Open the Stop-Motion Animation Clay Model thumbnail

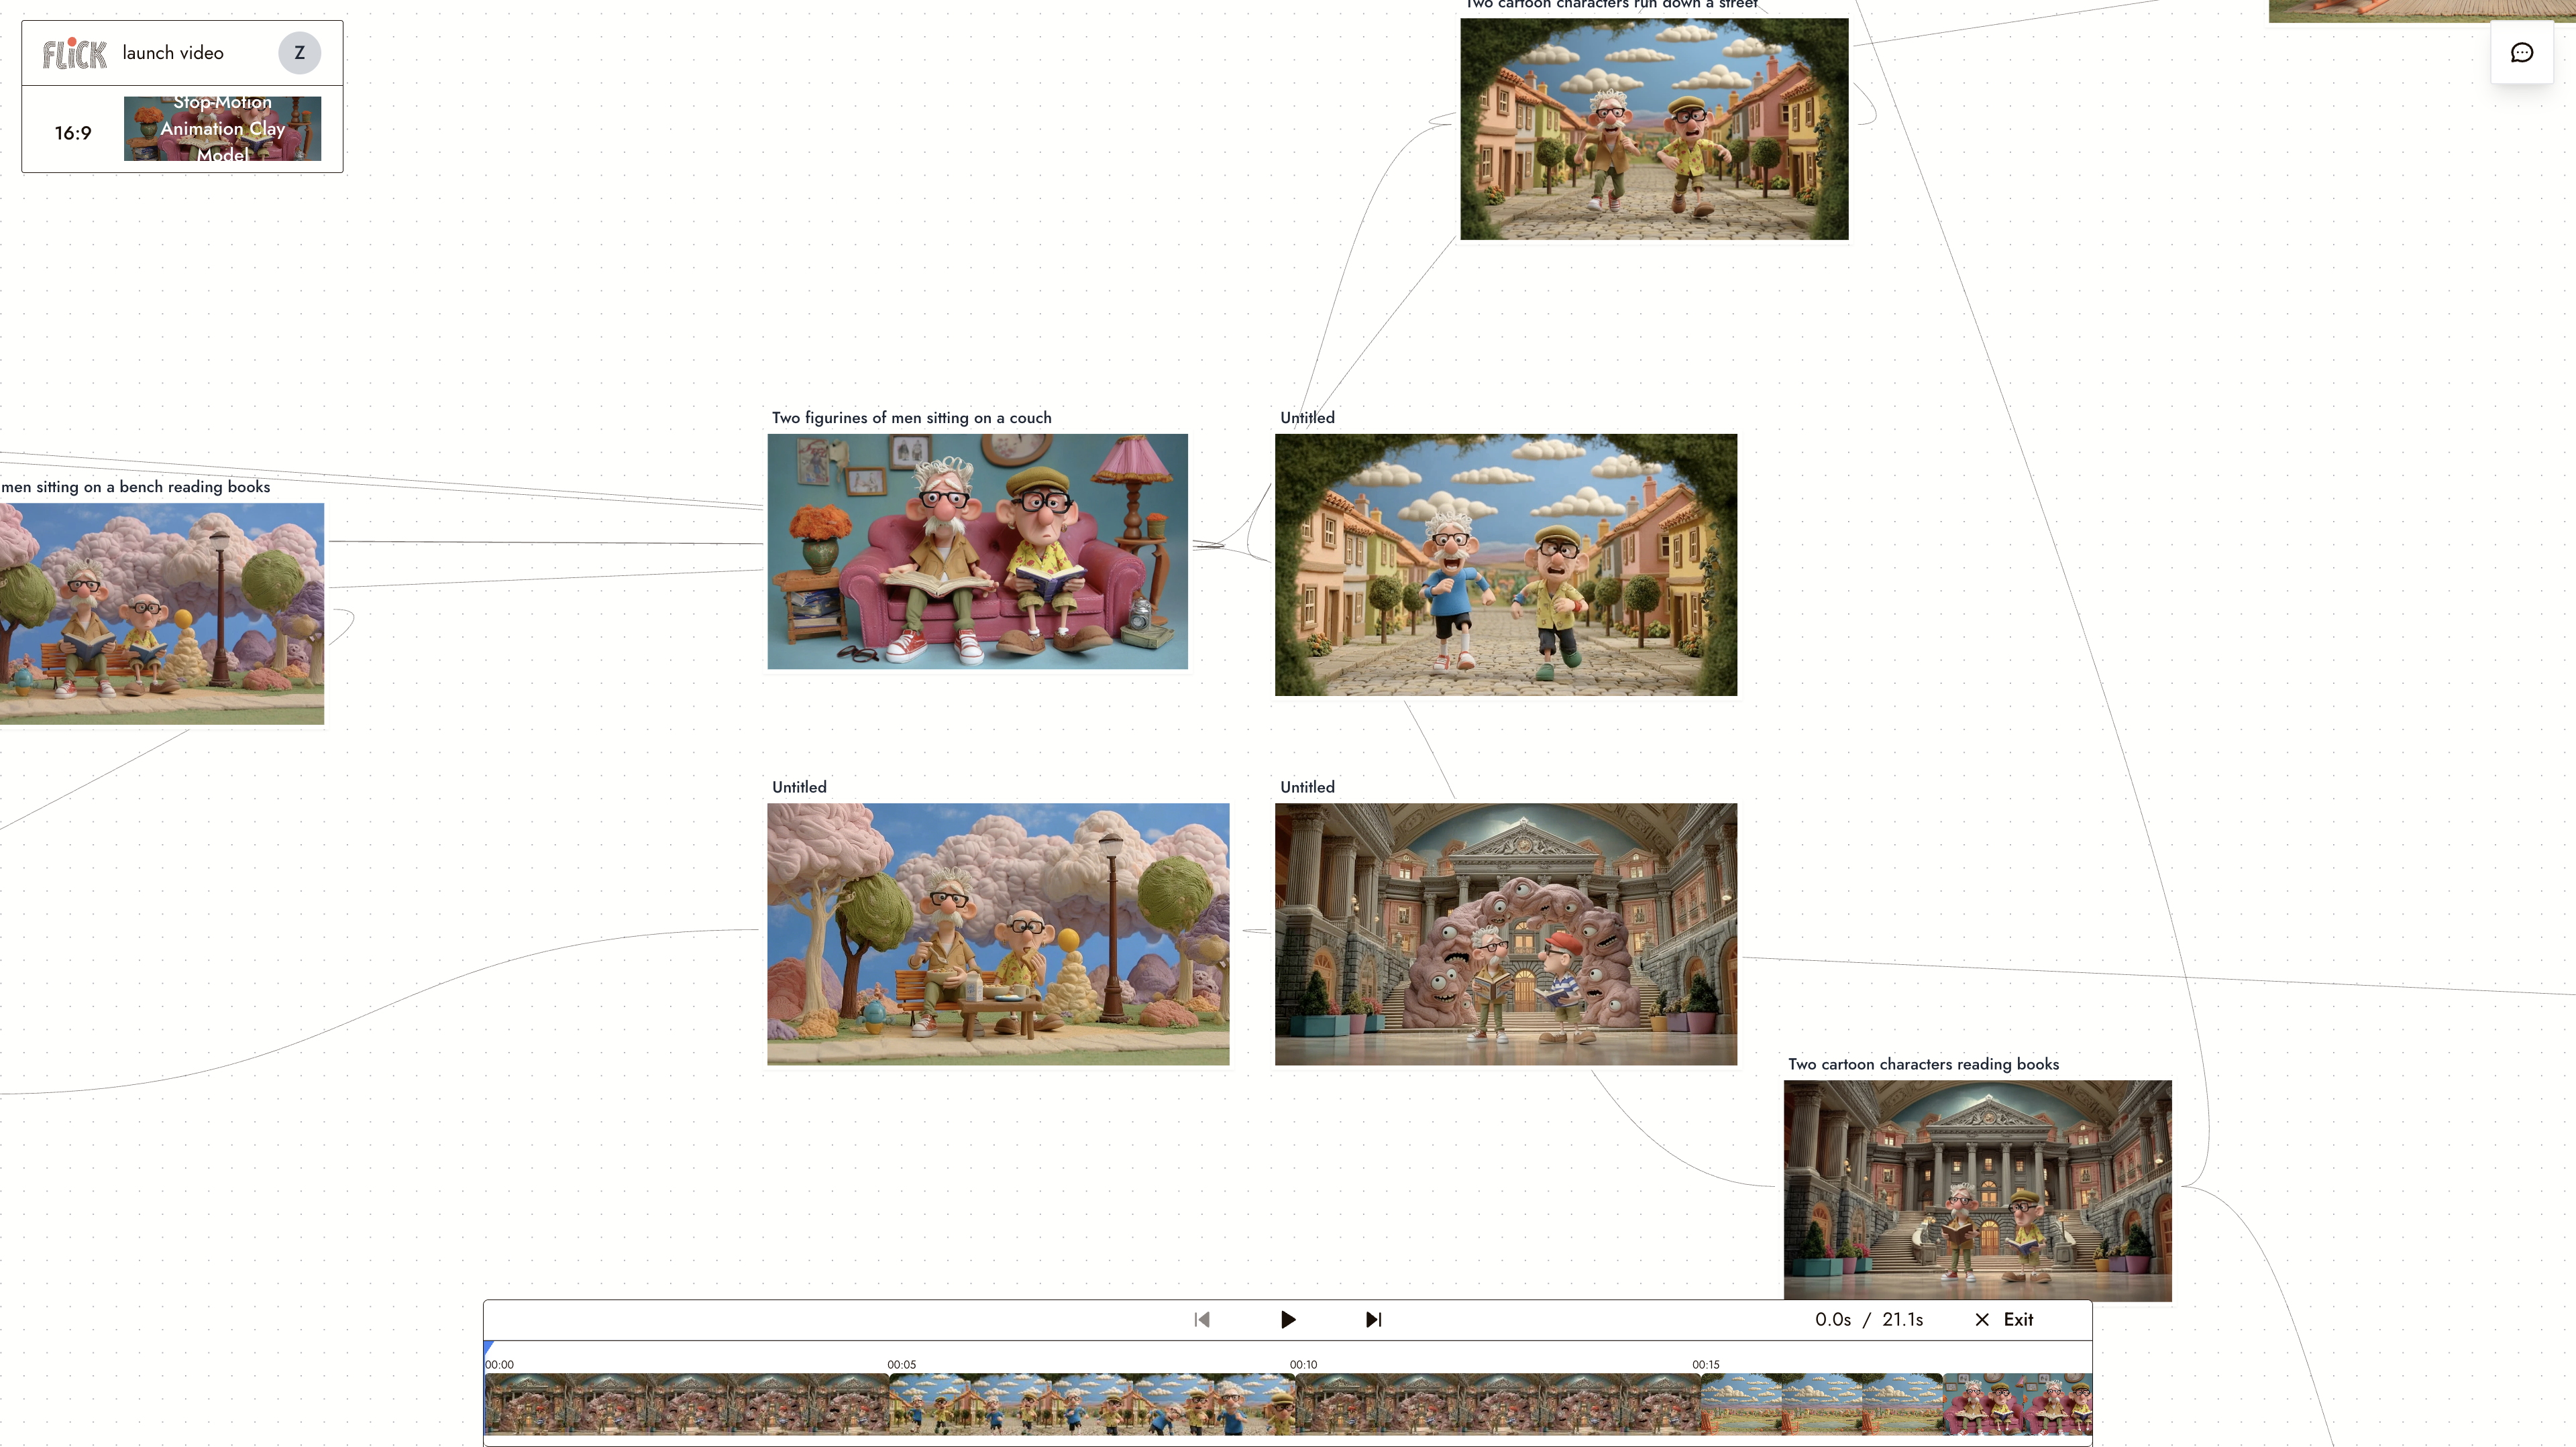coord(222,128)
